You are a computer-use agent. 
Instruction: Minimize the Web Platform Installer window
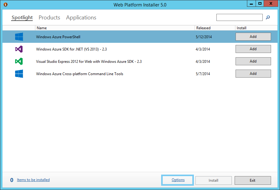pos(251,4)
